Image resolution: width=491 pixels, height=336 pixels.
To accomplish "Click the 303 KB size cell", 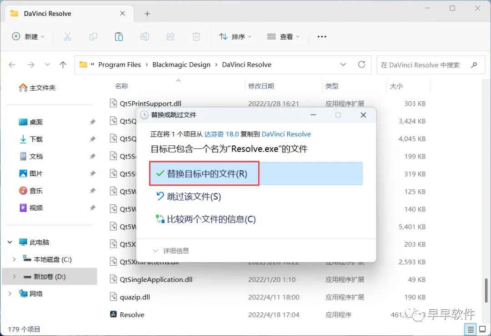I will coord(415,104).
